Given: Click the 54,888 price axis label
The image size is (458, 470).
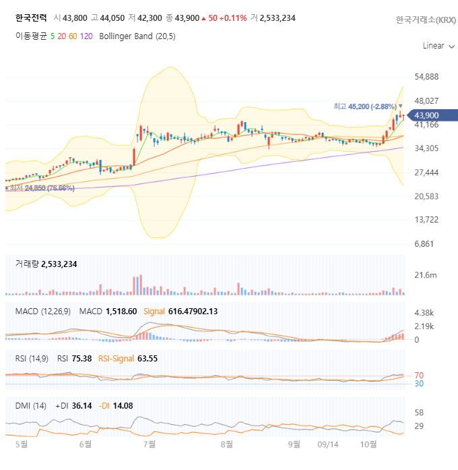Looking at the screenshot, I should coord(426,77).
